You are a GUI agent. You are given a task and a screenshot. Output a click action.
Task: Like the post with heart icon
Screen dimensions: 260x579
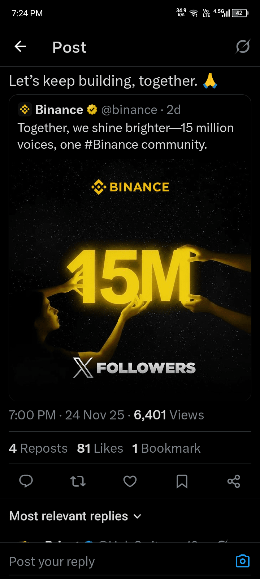pyautogui.click(x=130, y=481)
